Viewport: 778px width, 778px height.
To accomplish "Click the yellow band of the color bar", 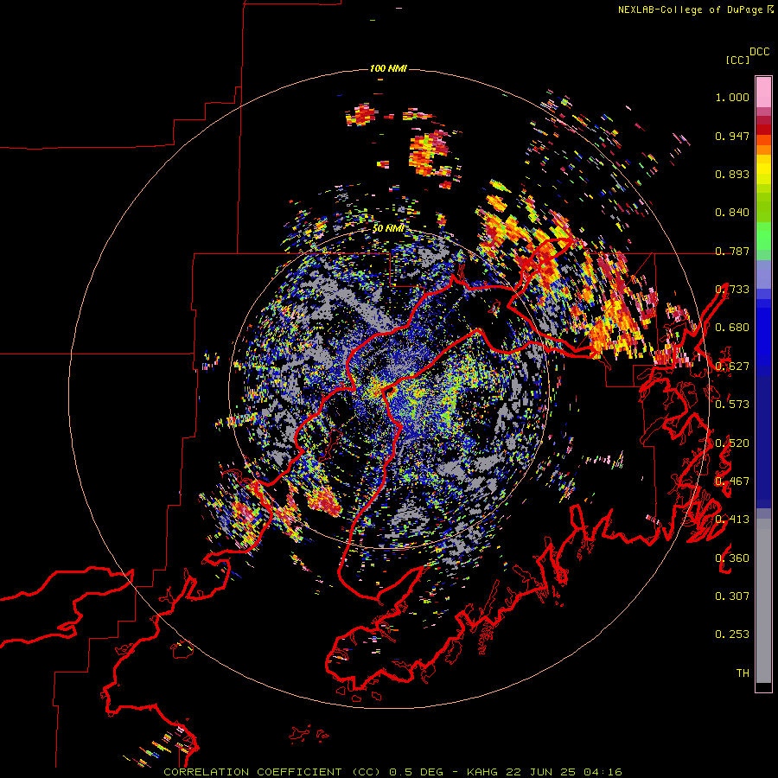I will 763,170.
